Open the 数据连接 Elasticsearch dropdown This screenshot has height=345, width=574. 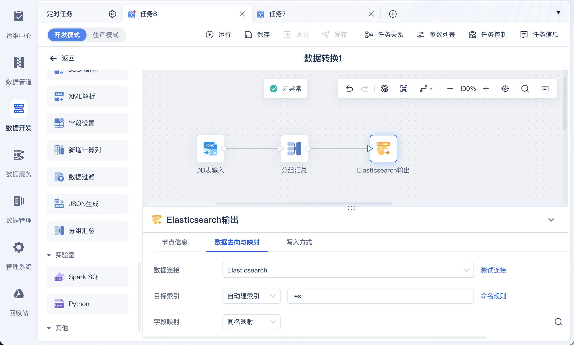[x=348, y=270]
